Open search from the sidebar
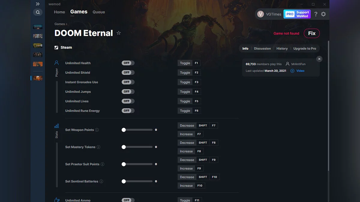The width and height of the screenshot is (360, 202). coord(38,12)
